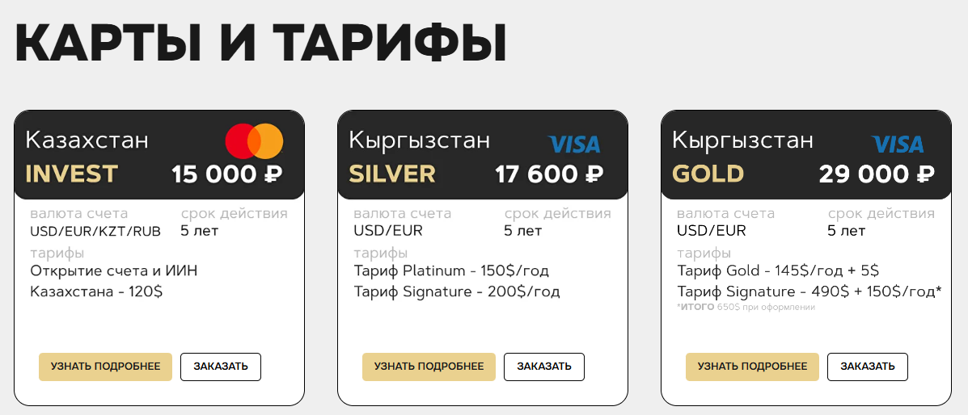Click the 17 600 ₽ price

coord(549,174)
